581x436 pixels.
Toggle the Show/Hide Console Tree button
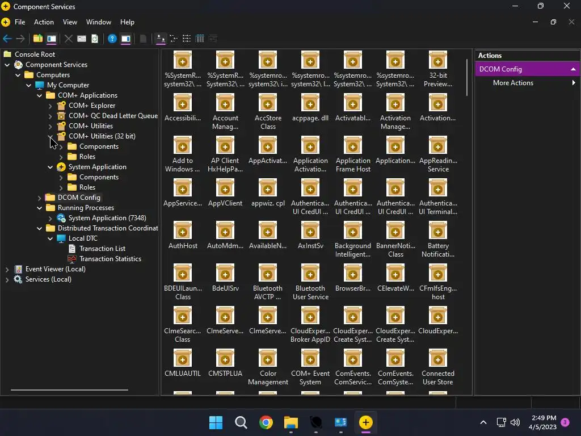52,39
